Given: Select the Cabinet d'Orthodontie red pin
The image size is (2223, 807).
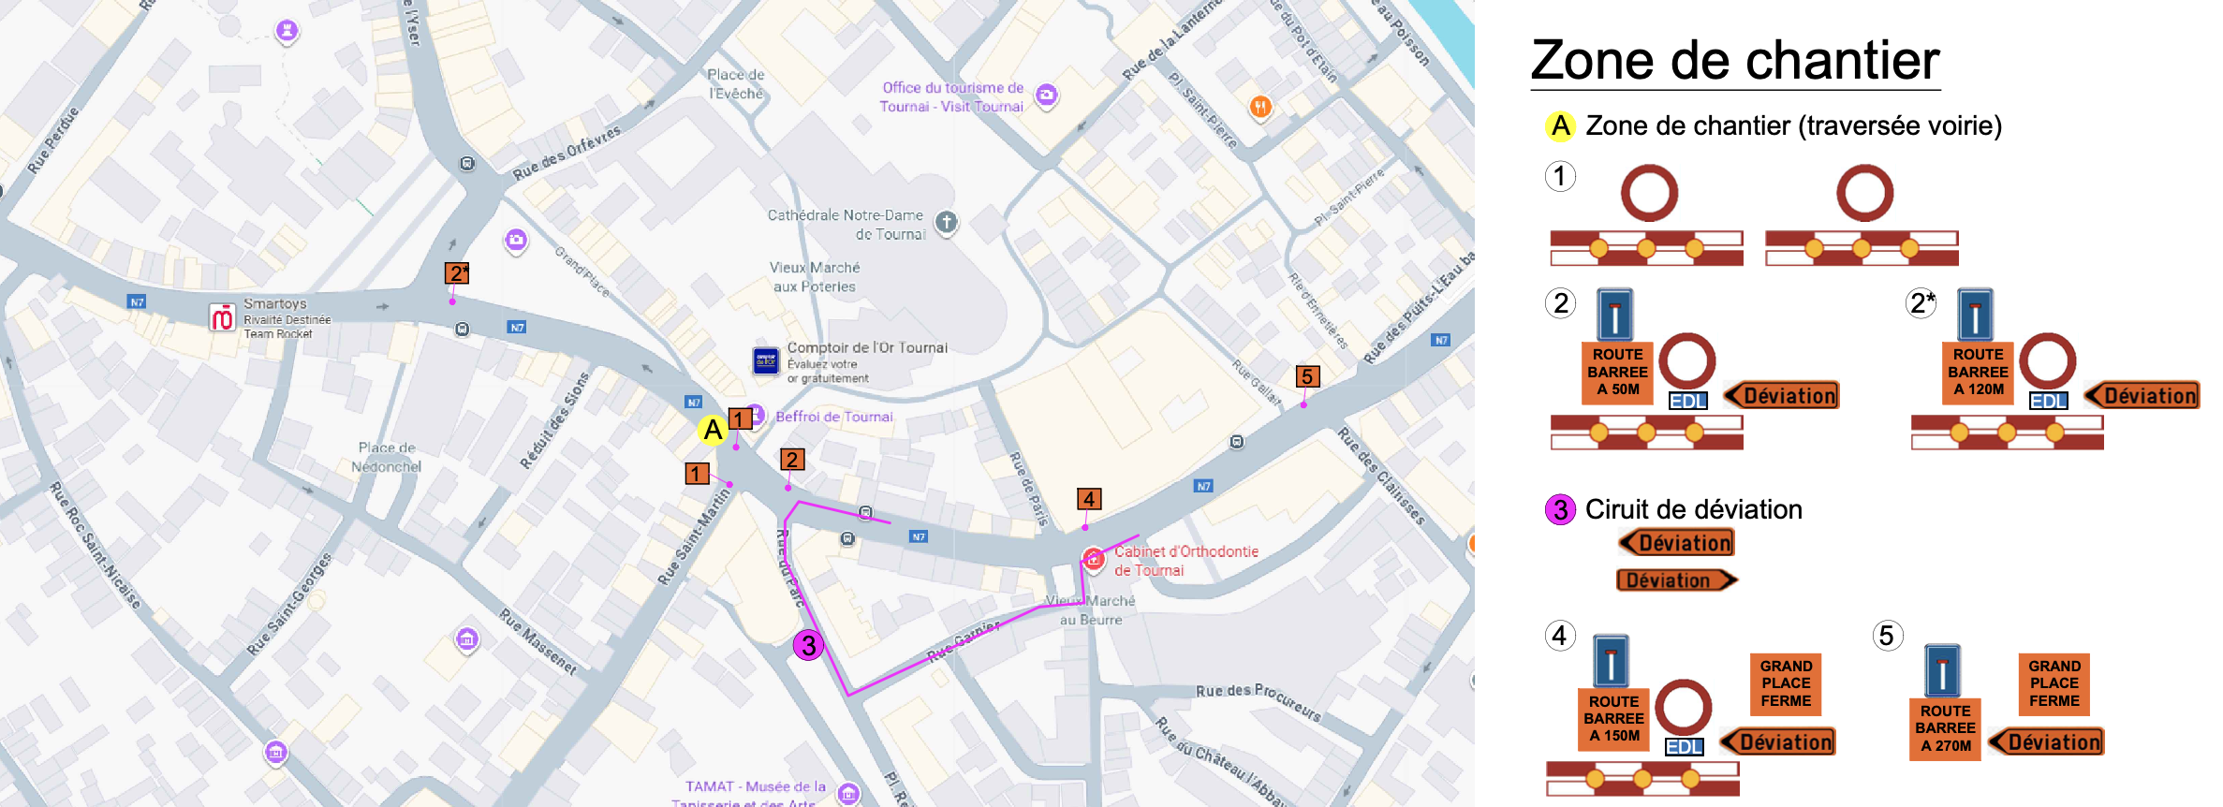Looking at the screenshot, I should point(1093,559).
